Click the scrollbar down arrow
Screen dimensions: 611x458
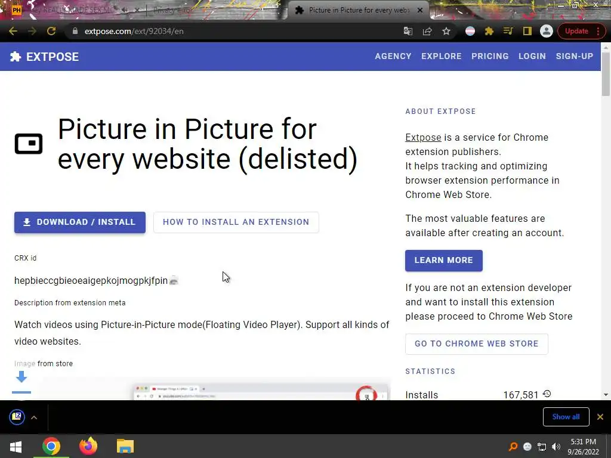coord(606,395)
